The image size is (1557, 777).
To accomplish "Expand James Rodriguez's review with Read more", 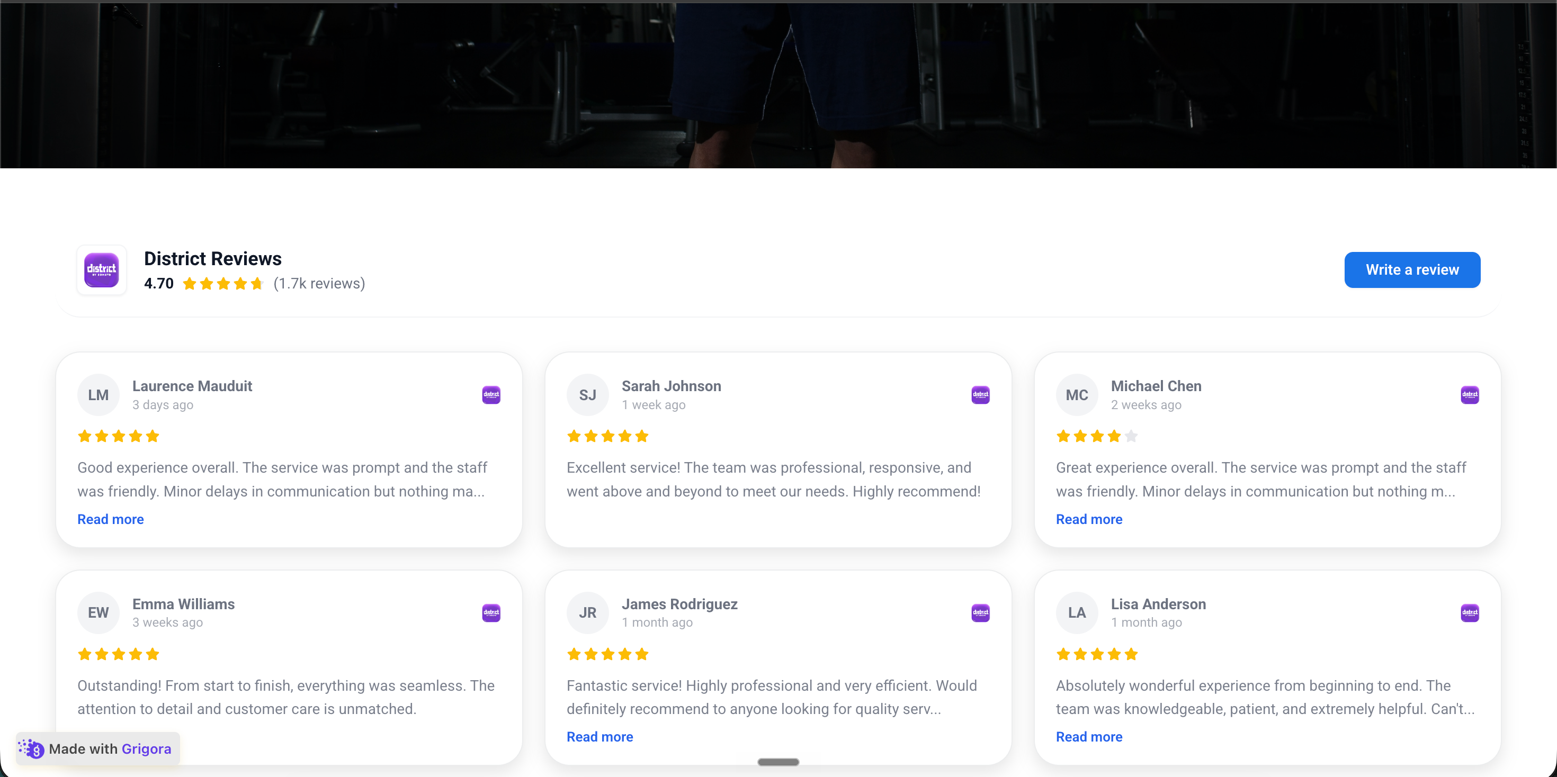I will point(599,737).
